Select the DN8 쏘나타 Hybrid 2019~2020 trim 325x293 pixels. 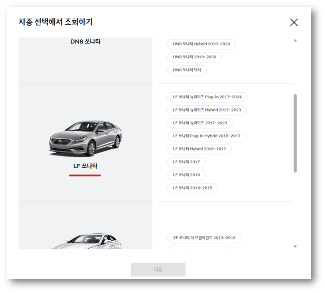pyautogui.click(x=201, y=44)
